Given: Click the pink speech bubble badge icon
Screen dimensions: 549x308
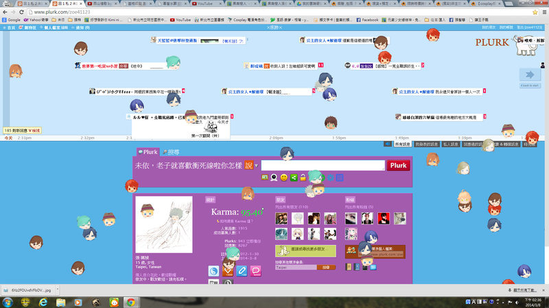Looking at the screenshot, I should tap(256, 270).
